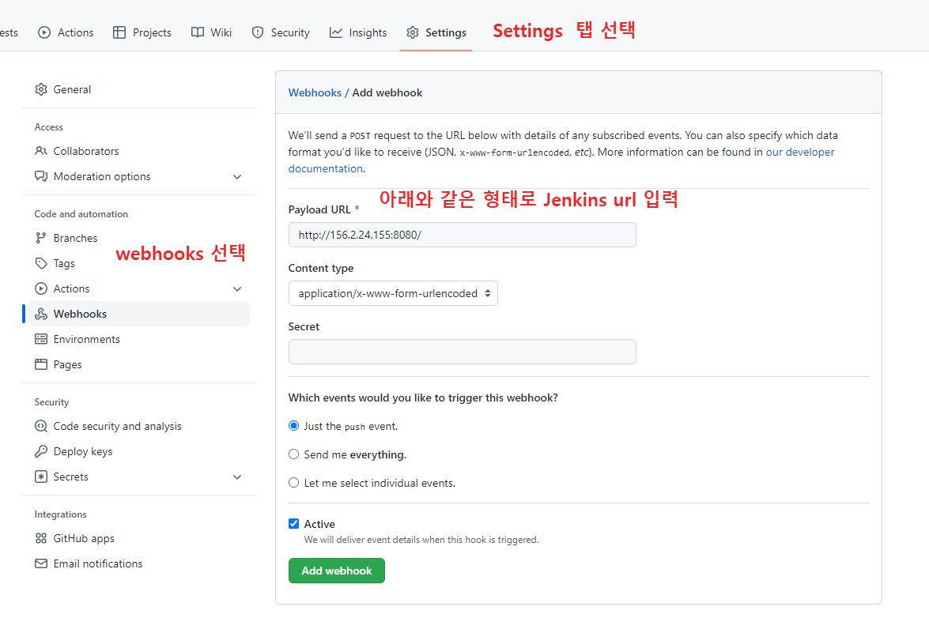Expand Moderation options chevron
Image resolution: width=929 pixels, height=618 pixels.
pyautogui.click(x=237, y=177)
